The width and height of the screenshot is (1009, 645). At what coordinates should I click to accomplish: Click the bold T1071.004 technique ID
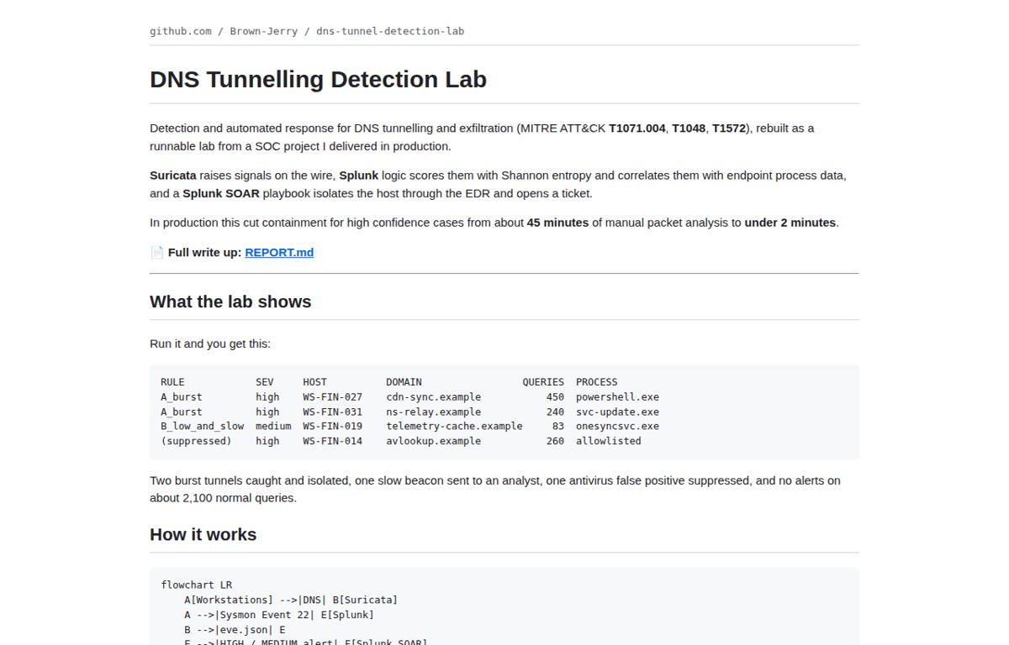(x=637, y=128)
